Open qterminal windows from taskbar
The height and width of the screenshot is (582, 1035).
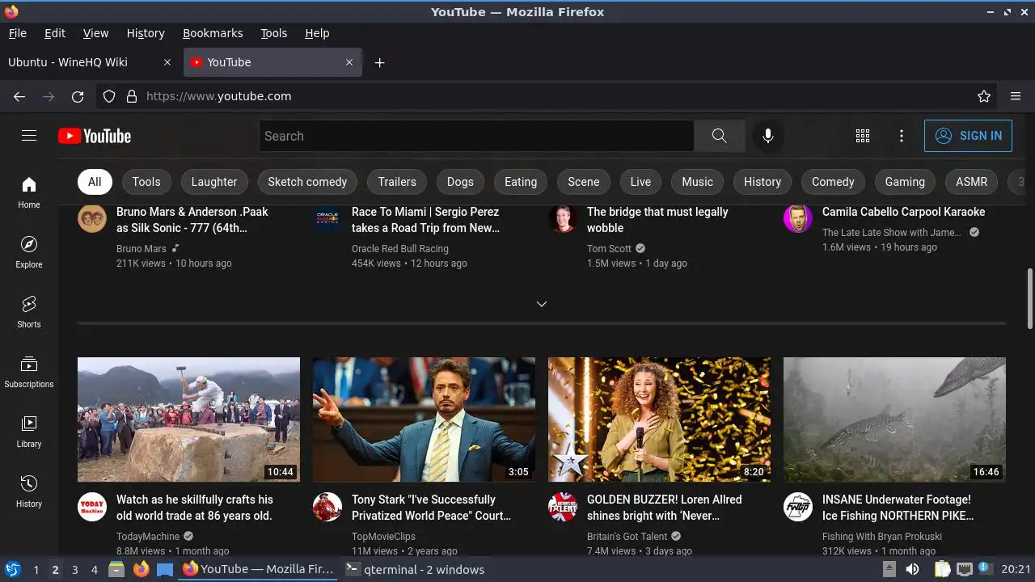click(x=415, y=569)
